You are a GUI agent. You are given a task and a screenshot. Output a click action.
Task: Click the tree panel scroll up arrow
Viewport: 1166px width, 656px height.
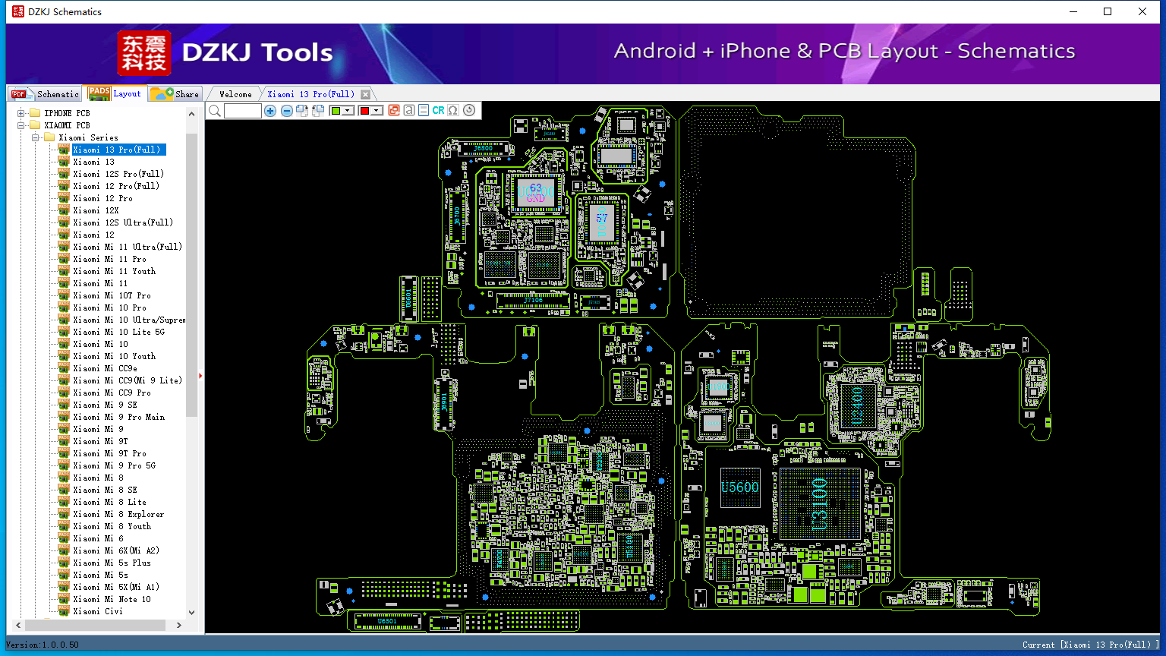pyautogui.click(x=191, y=114)
